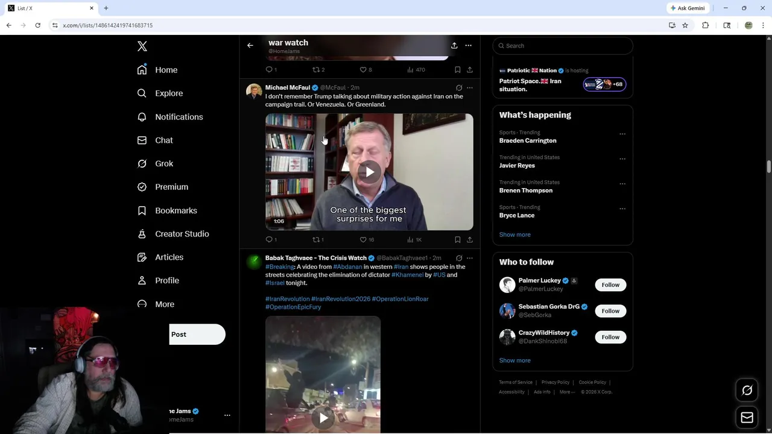Go back from war watch list
The width and height of the screenshot is (772, 434).
coord(250,45)
